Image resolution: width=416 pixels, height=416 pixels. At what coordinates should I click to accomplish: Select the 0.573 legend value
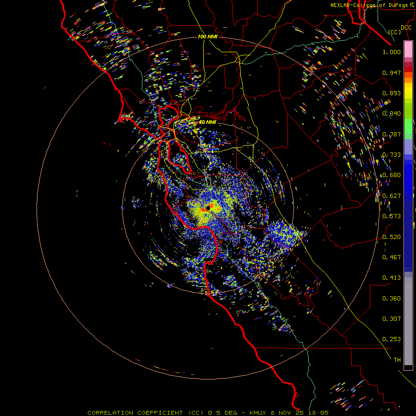(x=392, y=216)
